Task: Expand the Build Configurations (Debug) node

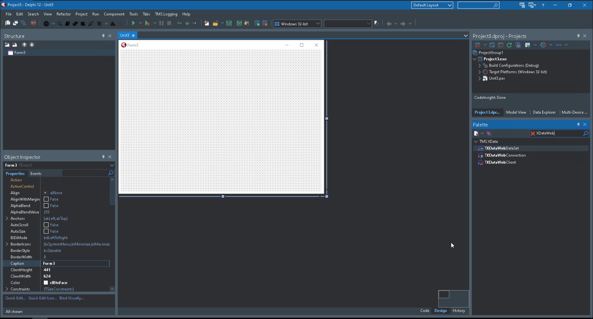Action: click(480, 66)
